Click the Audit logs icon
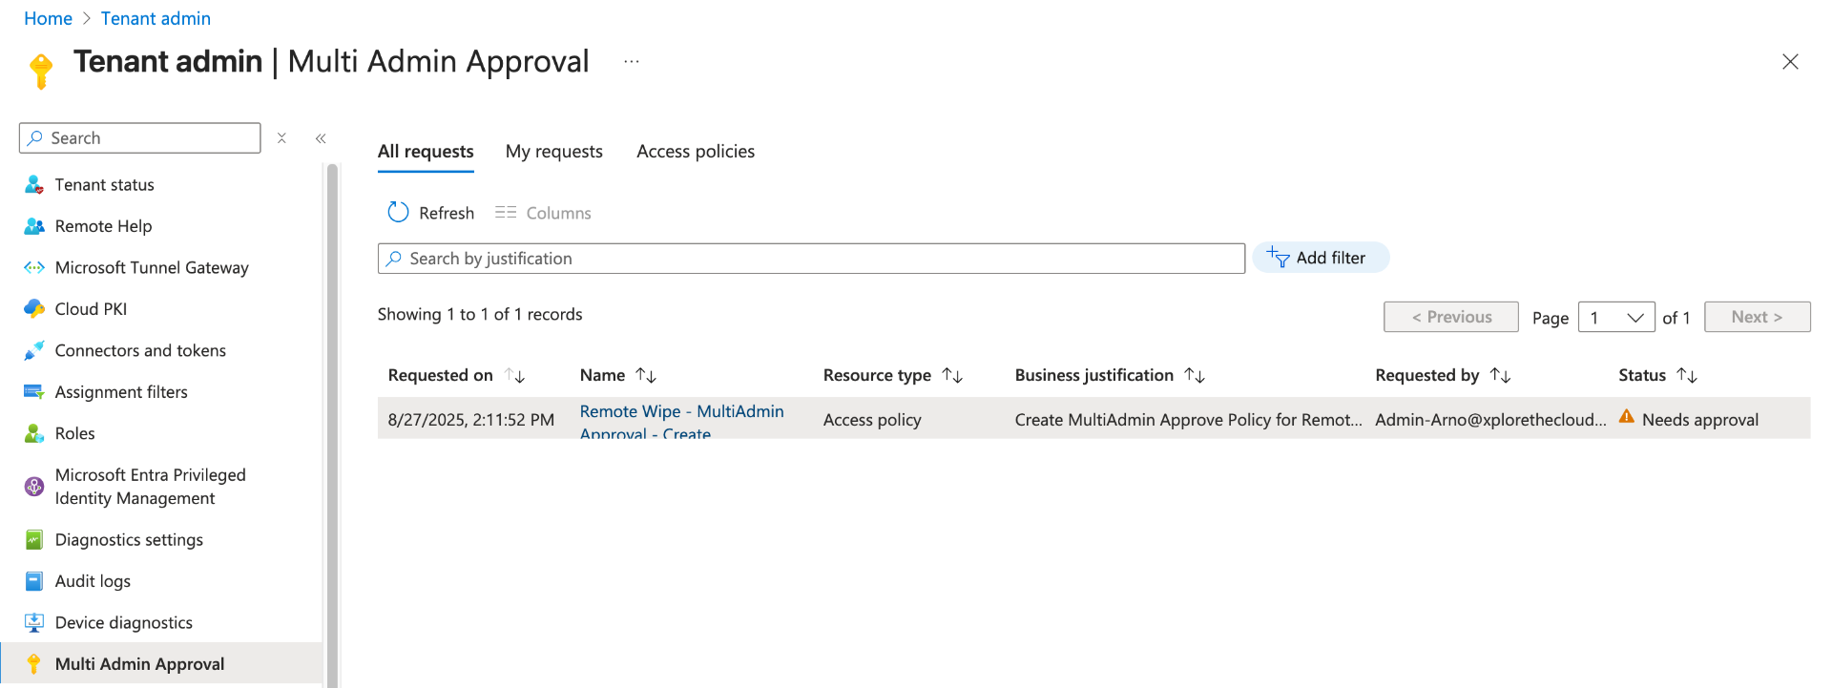Image resolution: width=1832 pixels, height=688 pixels. pyautogui.click(x=34, y=581)
